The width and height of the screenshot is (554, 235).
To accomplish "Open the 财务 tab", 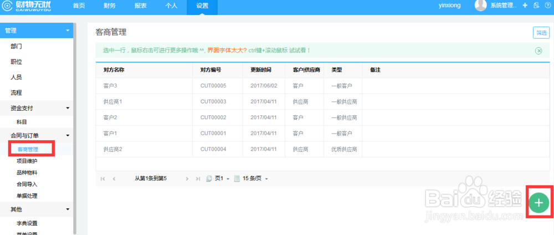I will click(x=110, y=6).
